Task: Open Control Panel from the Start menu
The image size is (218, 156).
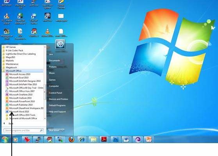Action: click(55, 93)
